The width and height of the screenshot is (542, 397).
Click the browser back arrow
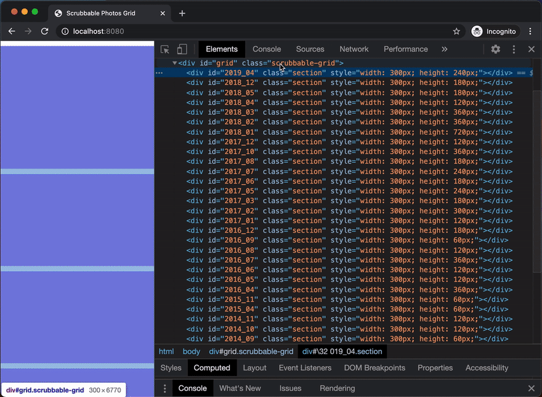click(x=12, y=31)
